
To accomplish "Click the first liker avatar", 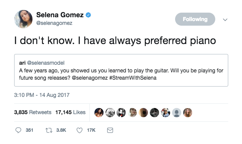I will coord(99,113).
